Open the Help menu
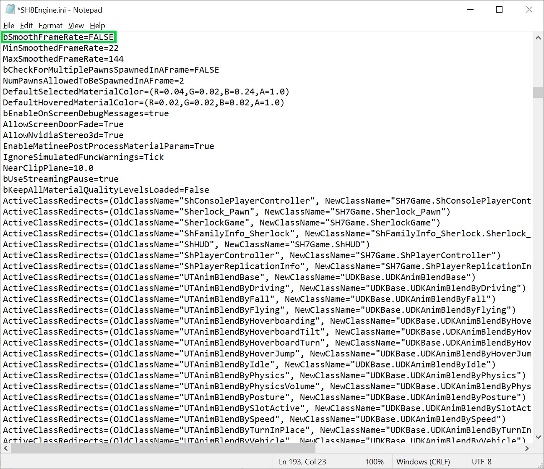This screenshot has width=544, height=469. pyautogui.click(x=97, y=26)
